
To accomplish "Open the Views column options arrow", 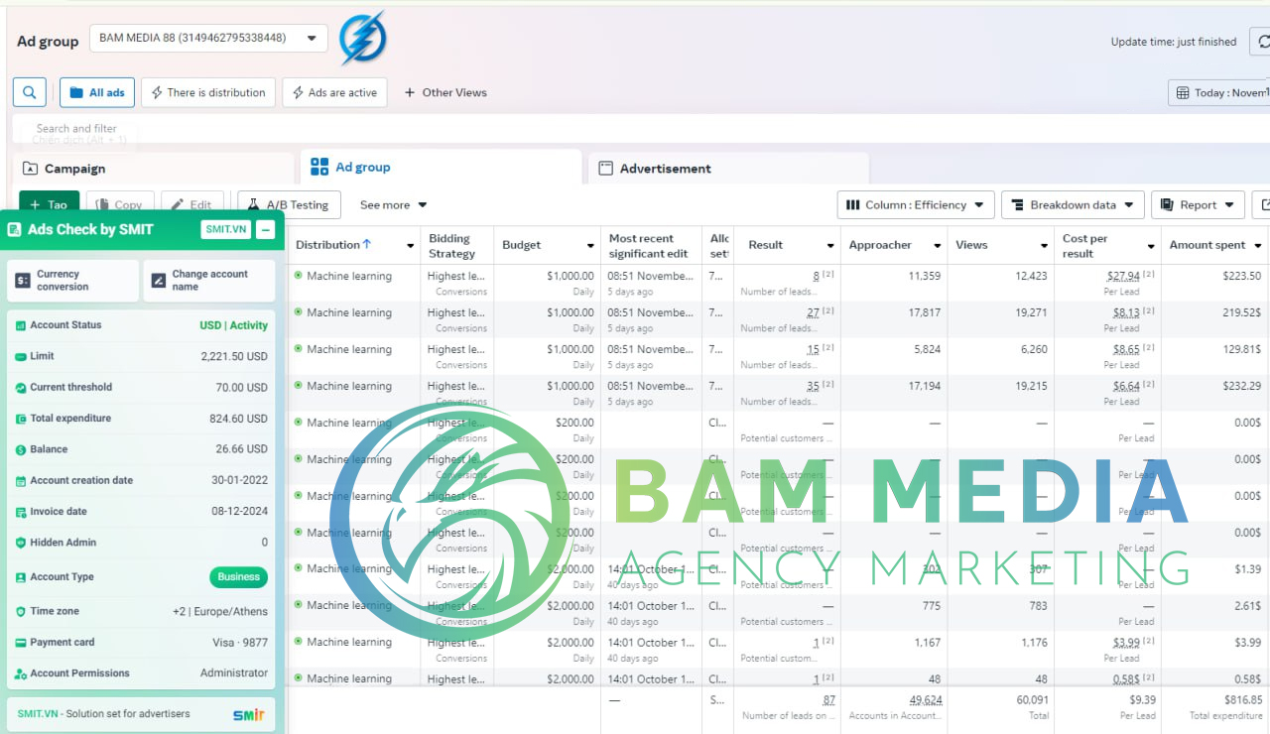I will 1044,246.
